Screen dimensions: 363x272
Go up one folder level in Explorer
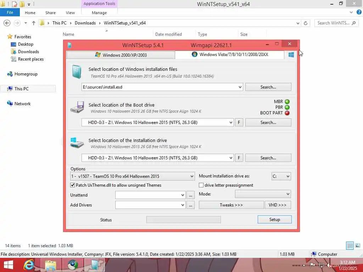(x=34, y=23)
